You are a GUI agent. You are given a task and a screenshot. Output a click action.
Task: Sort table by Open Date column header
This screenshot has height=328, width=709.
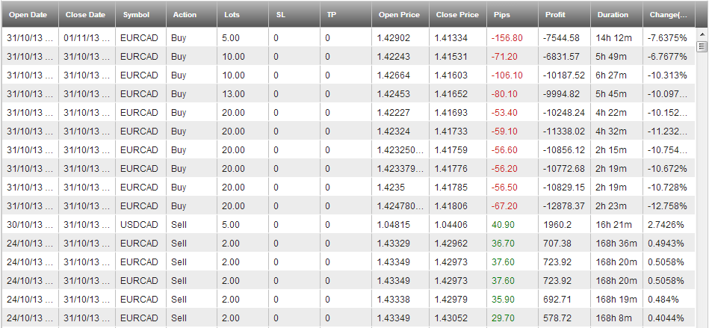coord(30,14)
